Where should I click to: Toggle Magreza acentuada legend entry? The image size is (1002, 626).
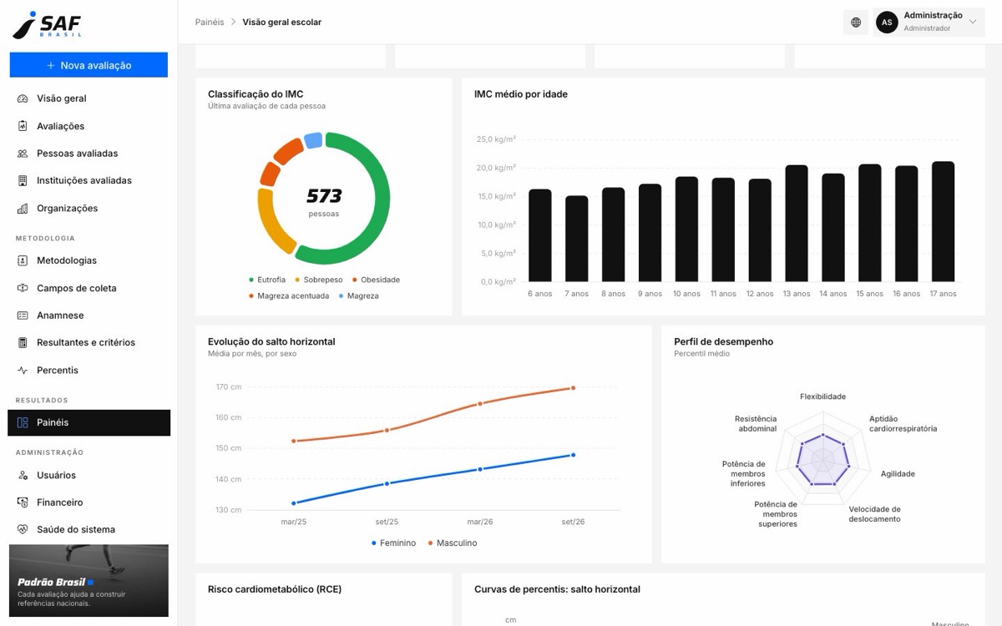289,295
